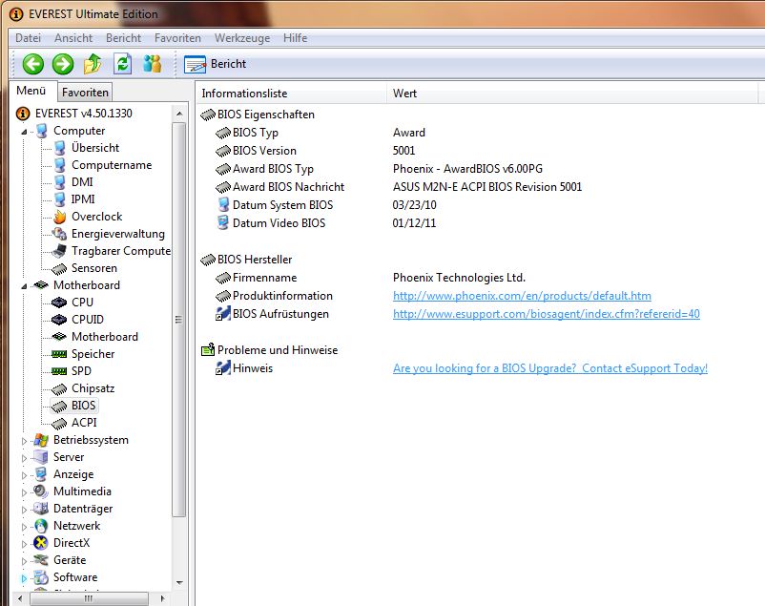Open Energieverwaltung in the tree
This screenshot has width=765, height=606.
(118, 234)
